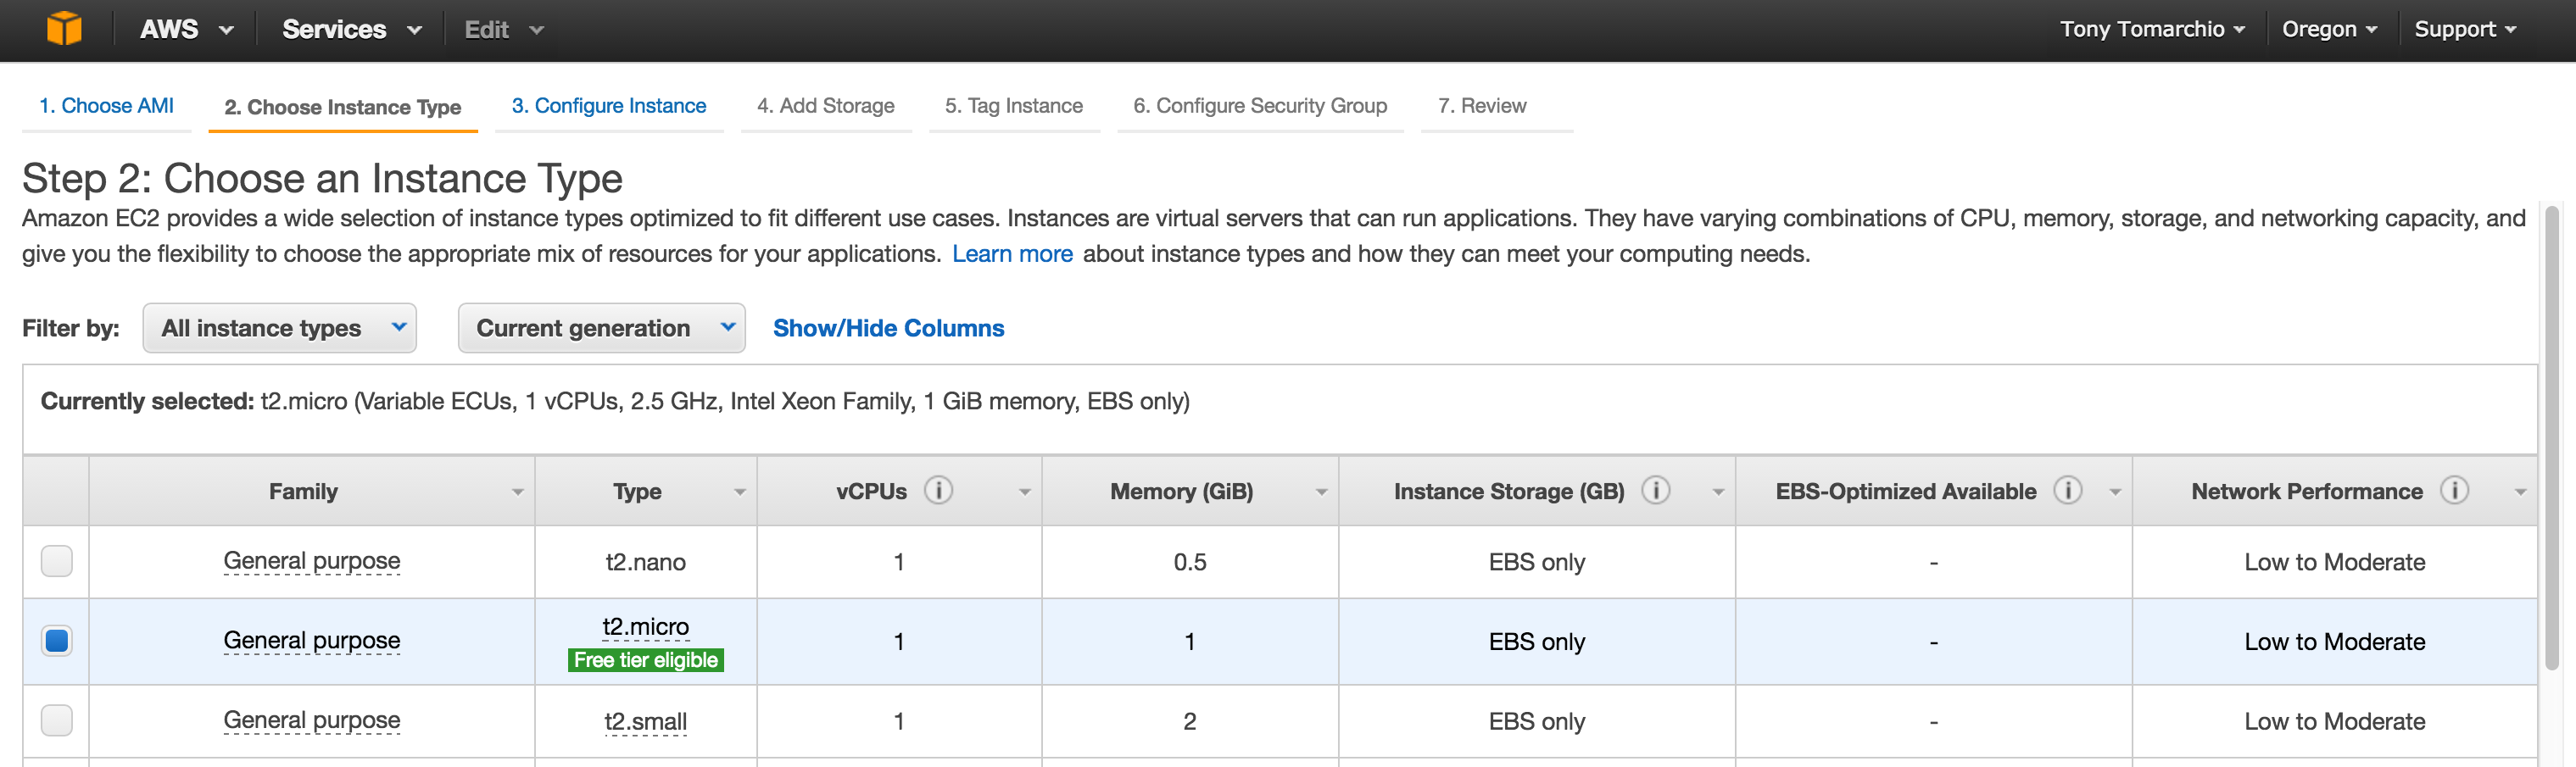The image size is (2576, 767).
Task: Click the AWS cube logo icon
Action: click(64, 28)
